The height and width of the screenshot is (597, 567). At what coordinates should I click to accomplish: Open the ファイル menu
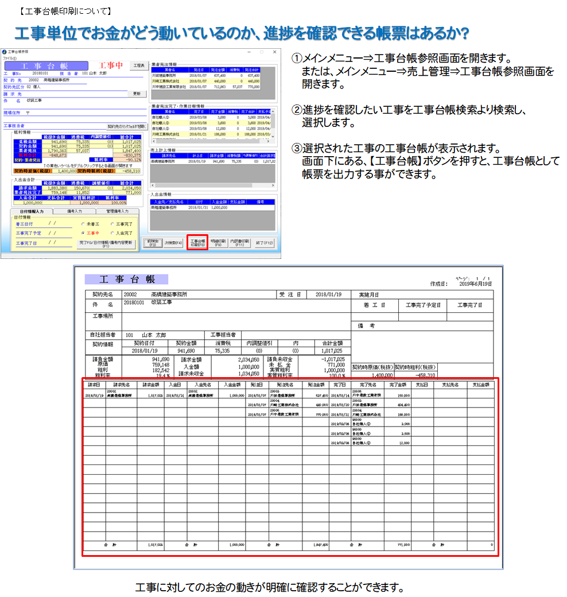[10, 58]
